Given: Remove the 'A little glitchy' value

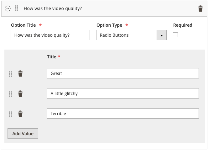Looking at the screenshot, I should click(x=20, y=94).
